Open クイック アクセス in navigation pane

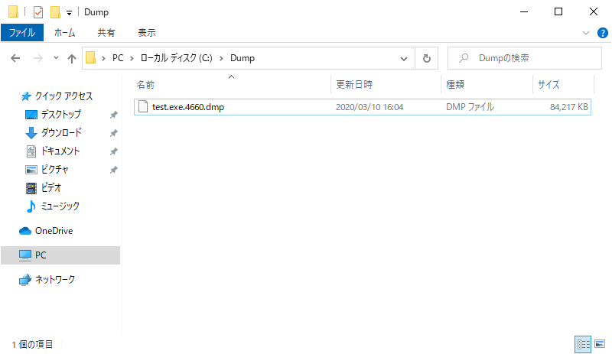point(63,96)
